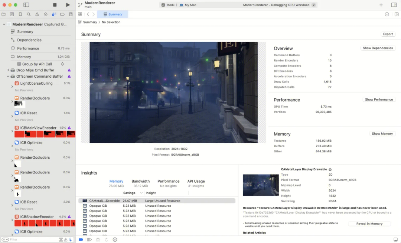Click the CAMetalLayer Display Drawable thumbnail
This screenshot has width=401, height=243.
[x=261, y=185]
